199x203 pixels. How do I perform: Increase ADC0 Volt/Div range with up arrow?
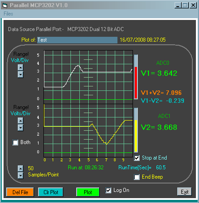point(20,67)
